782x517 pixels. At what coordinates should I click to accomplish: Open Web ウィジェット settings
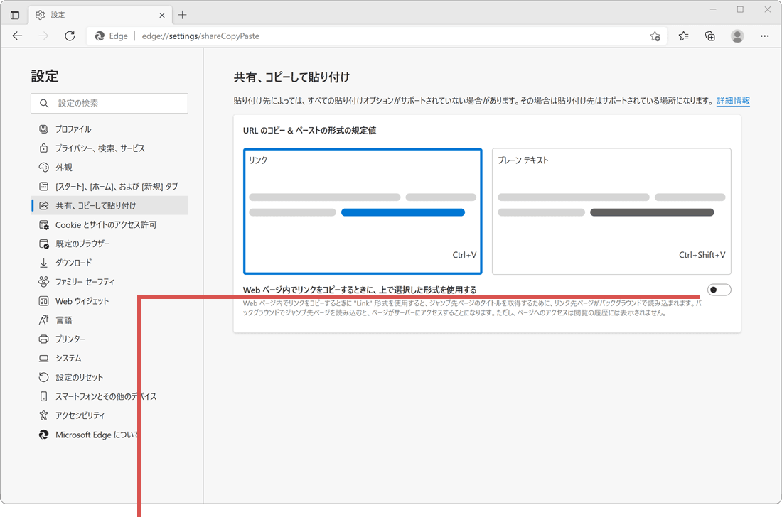109,301
